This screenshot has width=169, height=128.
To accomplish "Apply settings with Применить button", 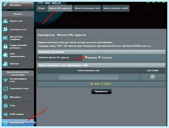I will click(x=101, y=92).
